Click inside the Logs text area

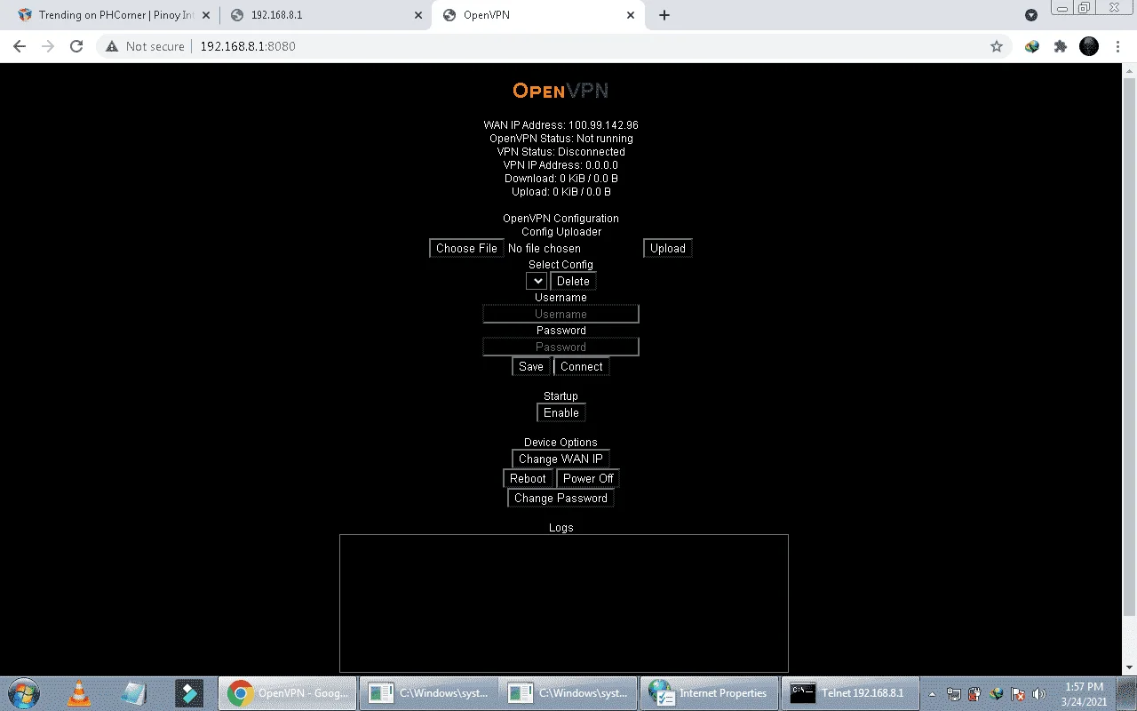(563, 603)
